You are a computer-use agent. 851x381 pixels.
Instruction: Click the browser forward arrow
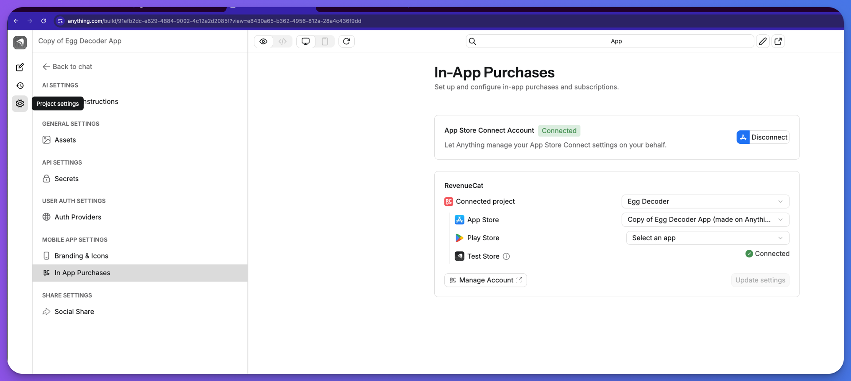tap(30, 21)
